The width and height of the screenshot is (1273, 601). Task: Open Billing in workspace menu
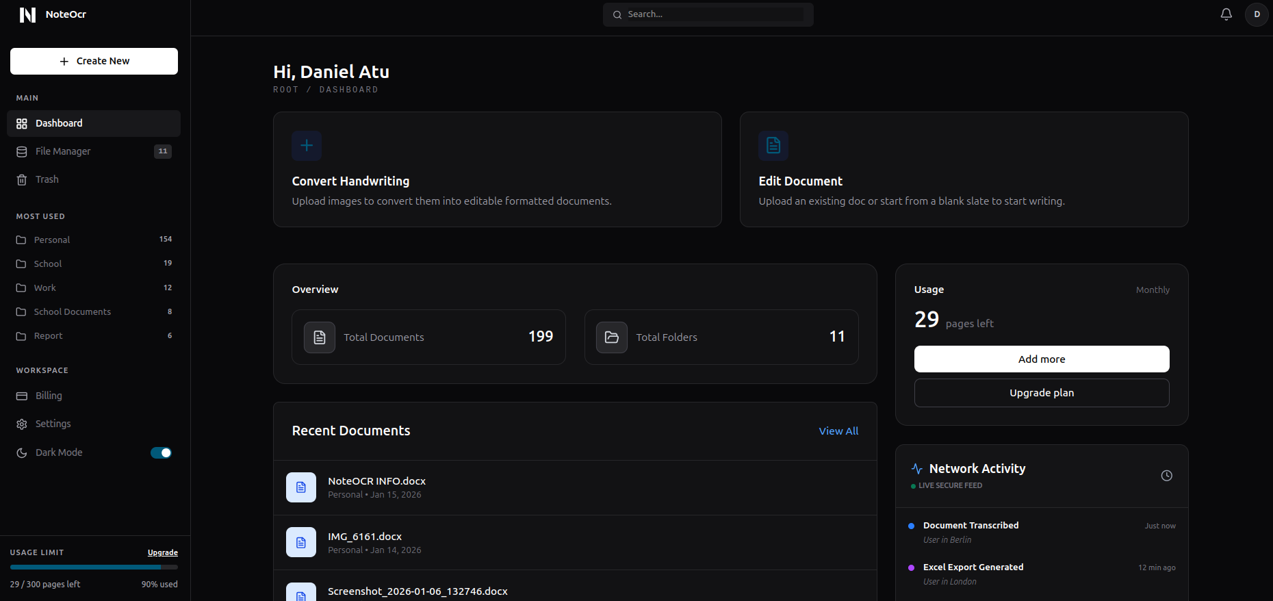point(94,396)
